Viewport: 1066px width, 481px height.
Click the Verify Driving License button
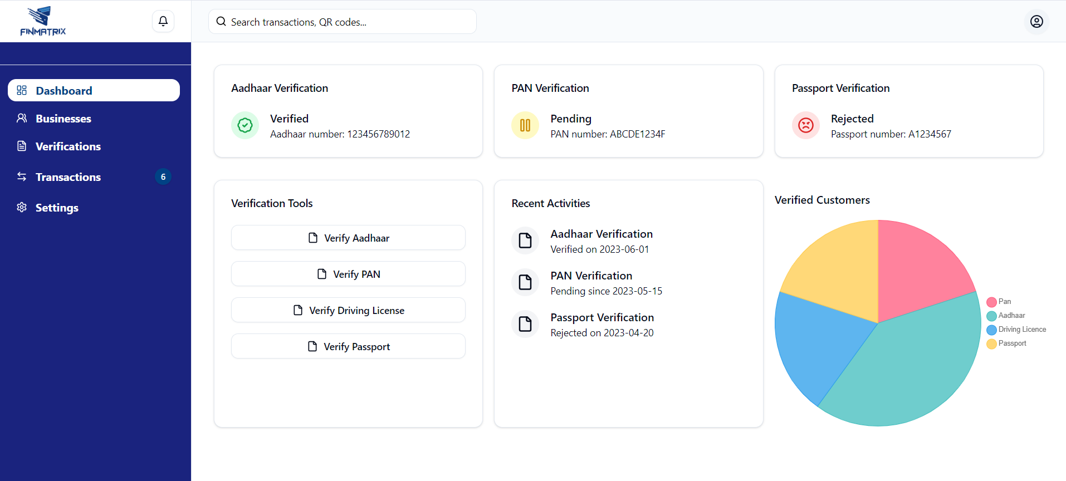(348, 310)
